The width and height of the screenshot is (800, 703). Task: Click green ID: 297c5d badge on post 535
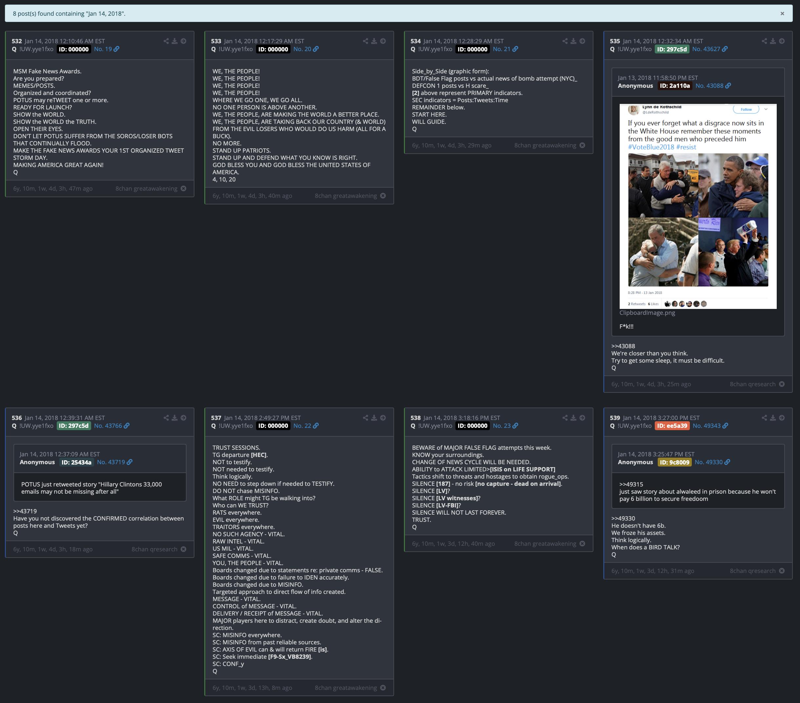click(671, 49)
